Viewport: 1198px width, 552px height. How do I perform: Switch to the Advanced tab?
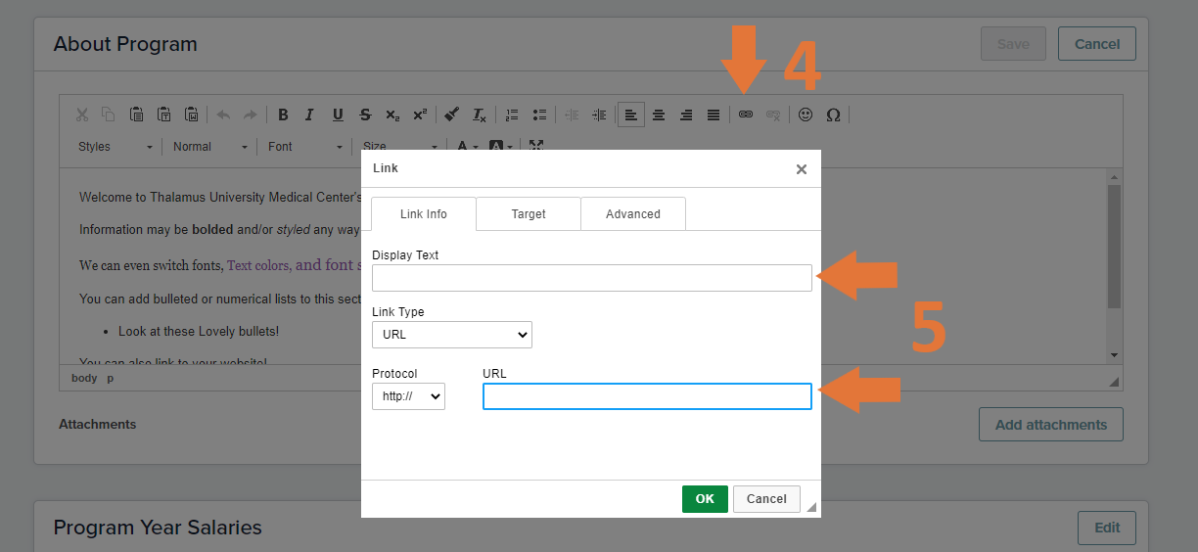(633, 214)
